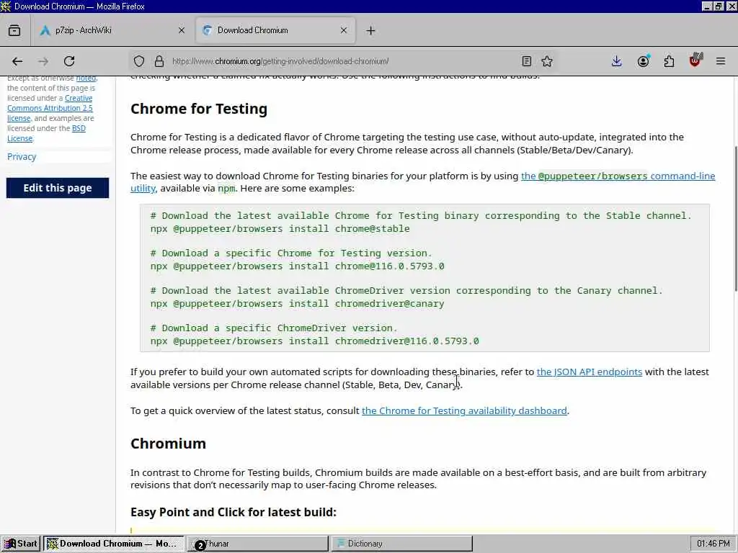Open the Firefox hamburger application menu
The width and height of the screenshot is (738, 553).
click(721, 61)
